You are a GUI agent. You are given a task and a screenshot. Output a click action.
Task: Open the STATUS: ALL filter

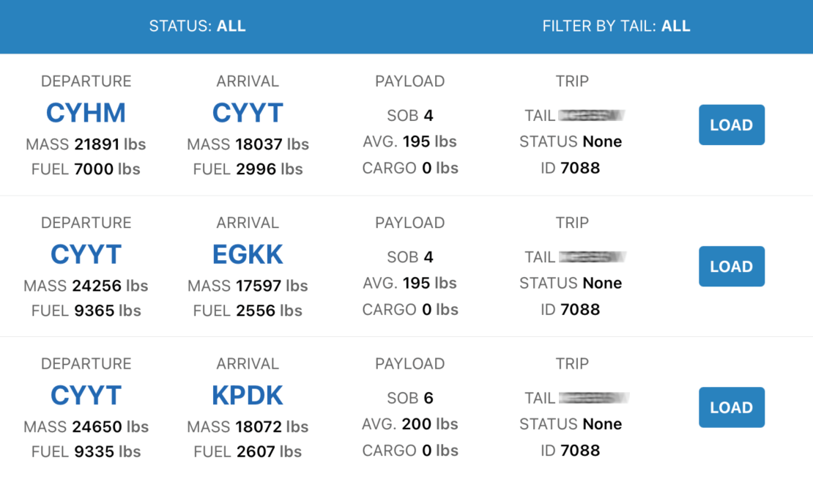(197, 26)
